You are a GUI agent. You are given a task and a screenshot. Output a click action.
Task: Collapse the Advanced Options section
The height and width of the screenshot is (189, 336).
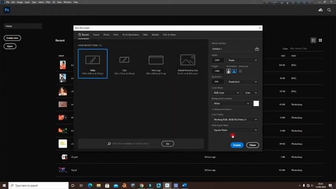[x=222, y=110]
